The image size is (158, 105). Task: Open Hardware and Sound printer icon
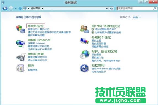tap(21, 57)
